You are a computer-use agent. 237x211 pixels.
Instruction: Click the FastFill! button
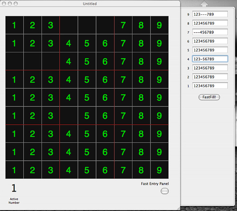(x=209, y=97)
